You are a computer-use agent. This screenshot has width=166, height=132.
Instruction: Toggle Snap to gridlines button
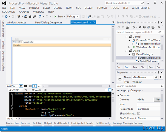pos(30,86)
